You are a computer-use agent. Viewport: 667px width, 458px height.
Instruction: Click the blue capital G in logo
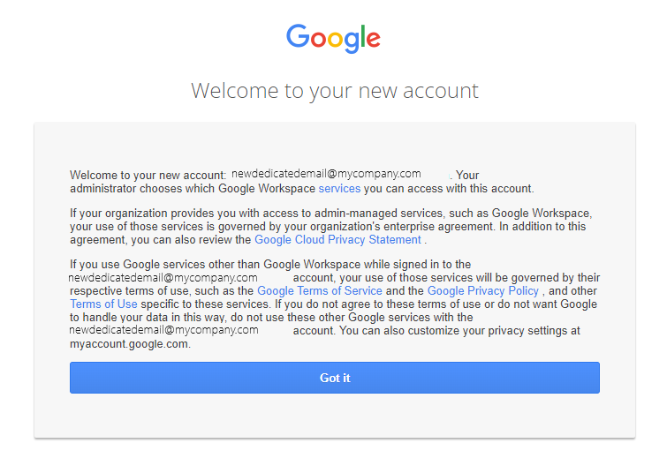coord(298,35)
